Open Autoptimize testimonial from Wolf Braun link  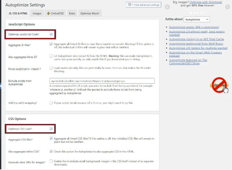pos(196,43)
